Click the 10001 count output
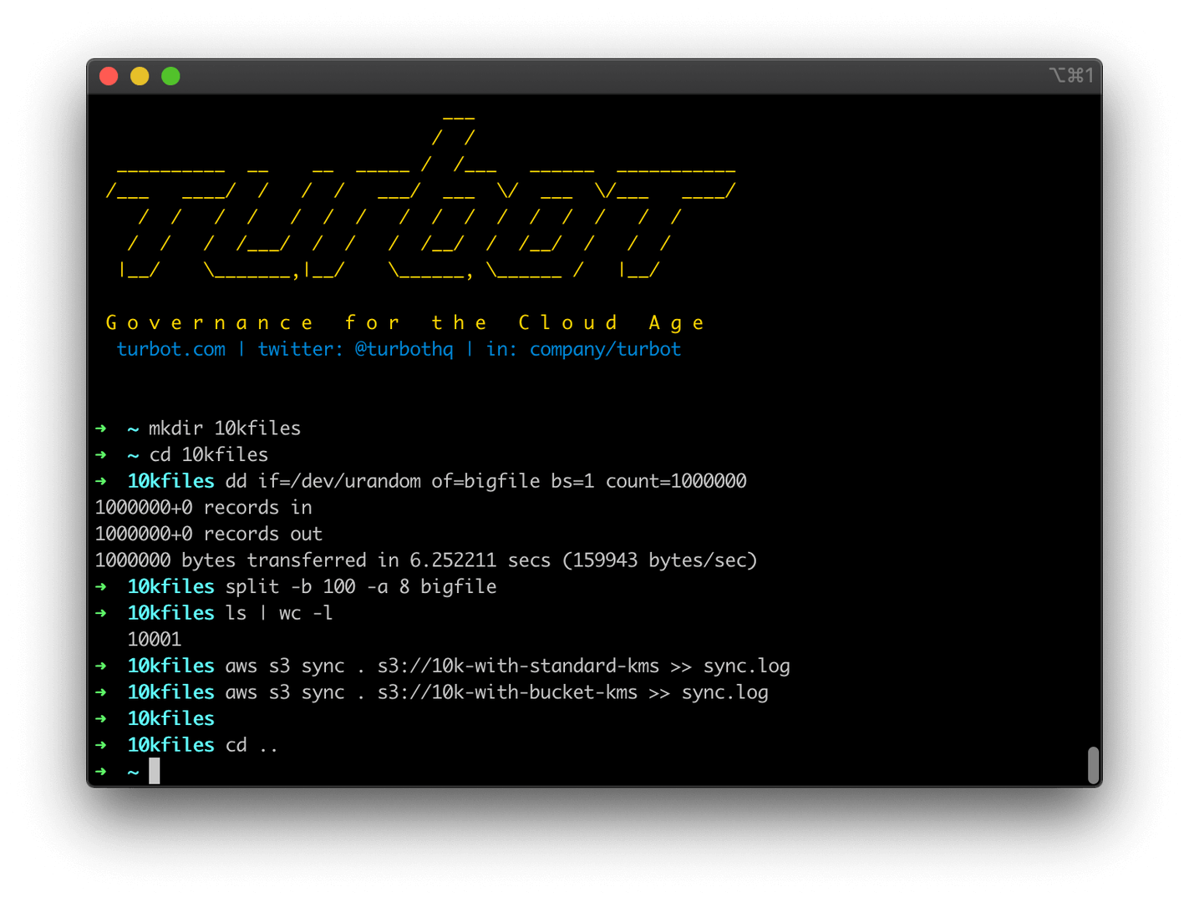The image size is (1189, 902). 155,640
